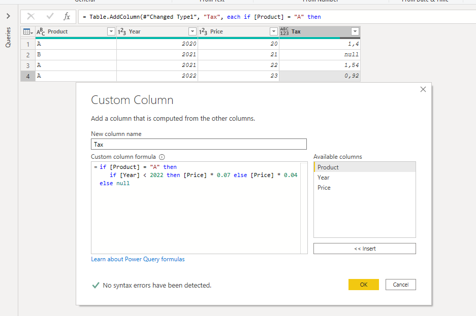The width and height of the screenshot is (476, 316).
Task: Close the Custom Column dialog
Action: pos(423,89)
